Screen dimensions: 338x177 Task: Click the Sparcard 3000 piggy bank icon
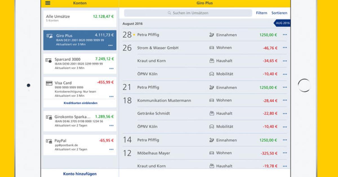click(49, 60)
